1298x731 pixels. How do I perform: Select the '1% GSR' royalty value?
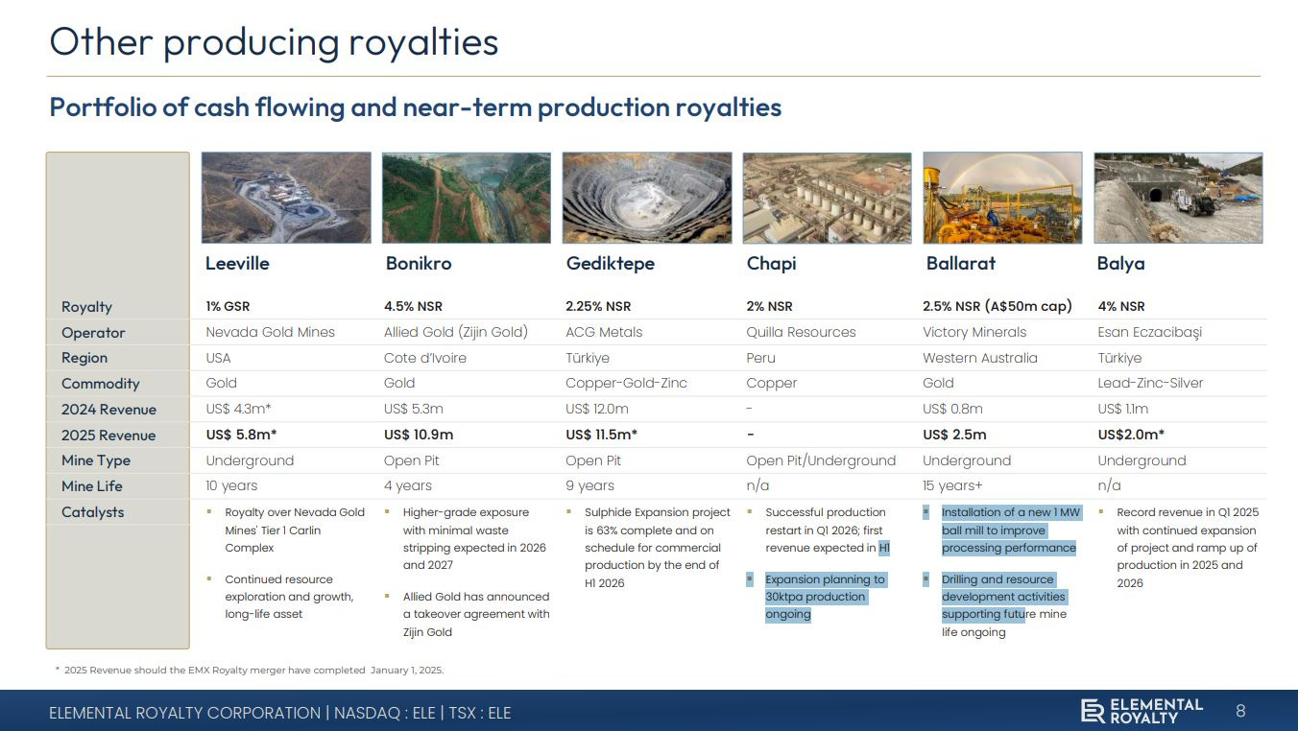tap(228, 307)
